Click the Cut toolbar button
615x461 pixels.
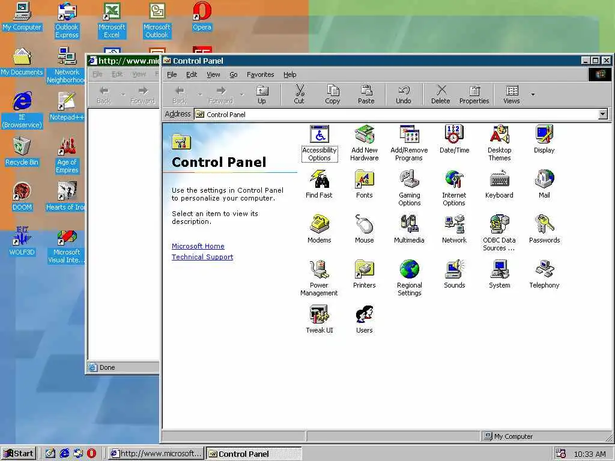[x=299, y=94]
